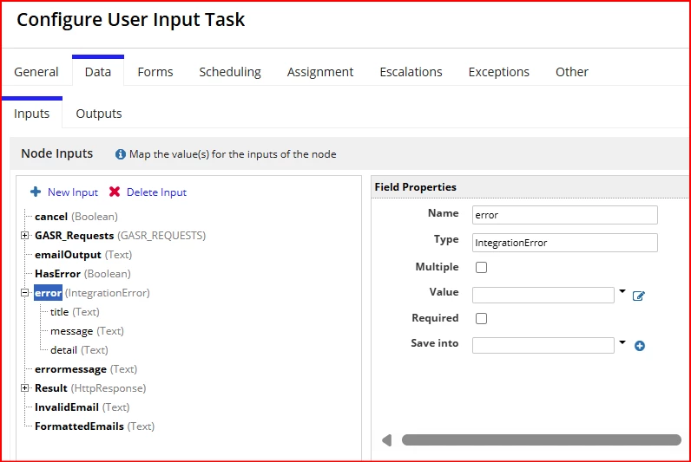Screen dimensions: 691x462
Task: Expand the GASR_Requests tree node
Action: [24, 236]
